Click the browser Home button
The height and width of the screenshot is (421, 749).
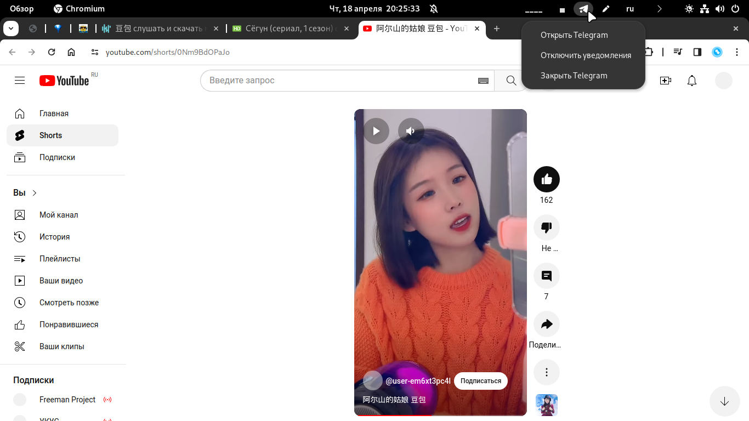coord(71,52)
